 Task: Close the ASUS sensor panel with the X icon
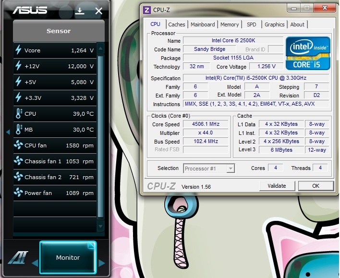tap(98, 11)
